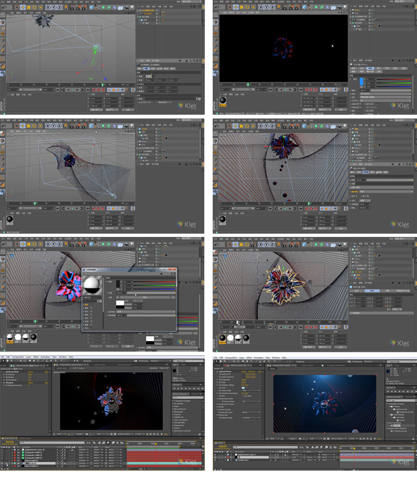Viewport: 417px width, 478px height.
Task: Click the dark color swatch in the Material Editor
Action: pos(118,284)
